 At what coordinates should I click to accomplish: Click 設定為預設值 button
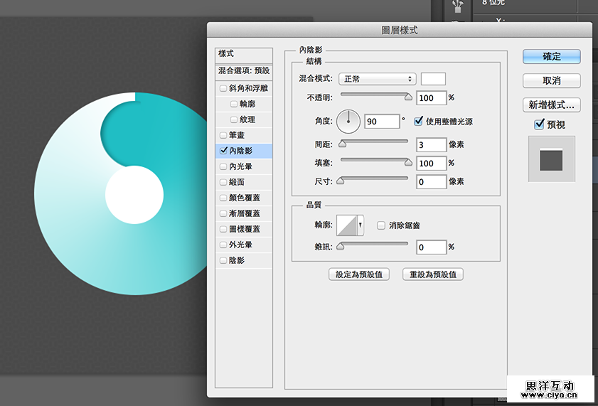(x=359, y=274)
